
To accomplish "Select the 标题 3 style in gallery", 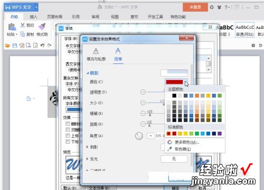I will click(x=227, y=30).
